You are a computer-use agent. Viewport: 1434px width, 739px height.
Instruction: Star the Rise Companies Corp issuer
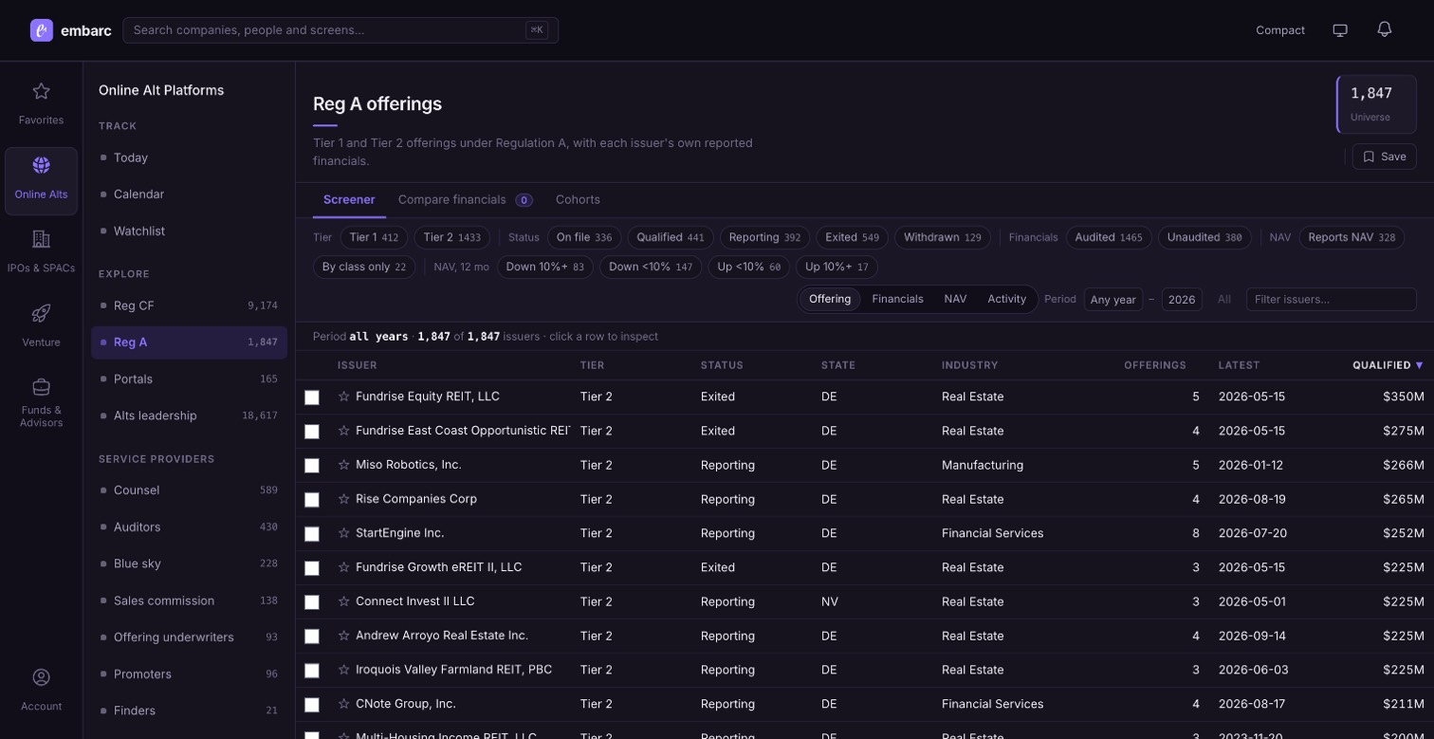point(344,499)
